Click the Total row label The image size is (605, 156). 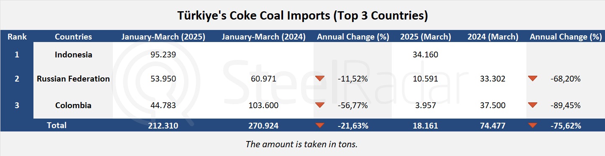tap(56, 125)
